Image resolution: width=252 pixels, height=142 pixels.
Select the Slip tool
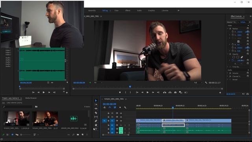pyautogui.click(x=96, y=117)
